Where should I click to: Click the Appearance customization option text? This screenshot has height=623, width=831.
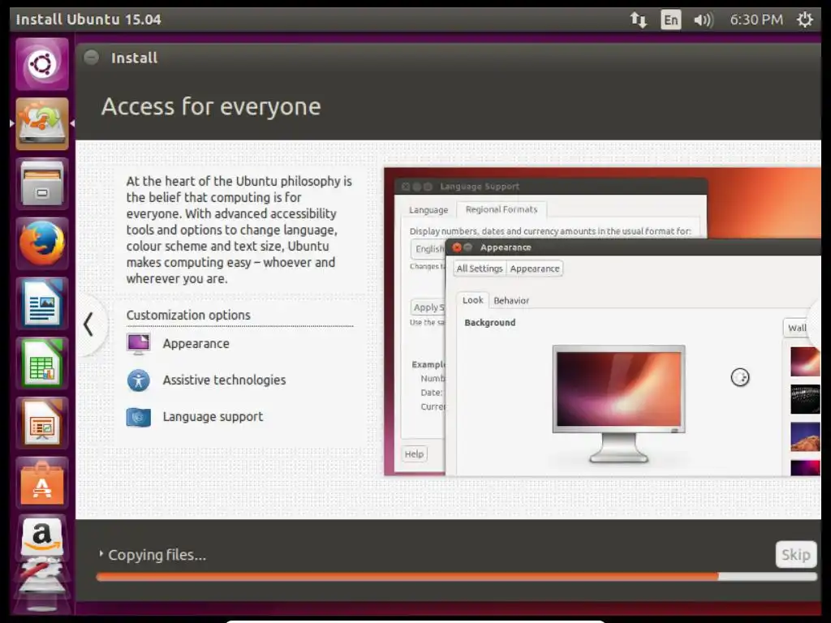(x=196, y=344)
